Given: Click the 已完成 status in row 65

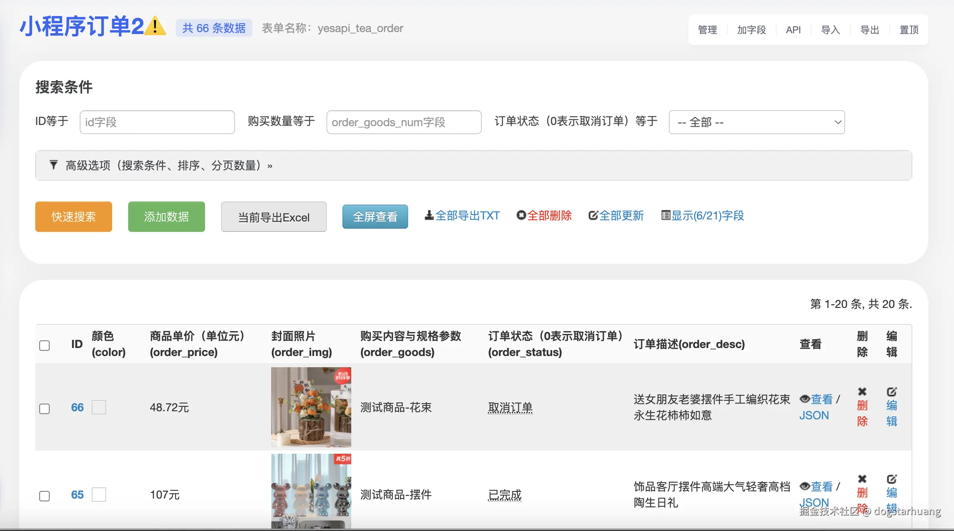Looking at the screenshot, I should coord(505,495).
